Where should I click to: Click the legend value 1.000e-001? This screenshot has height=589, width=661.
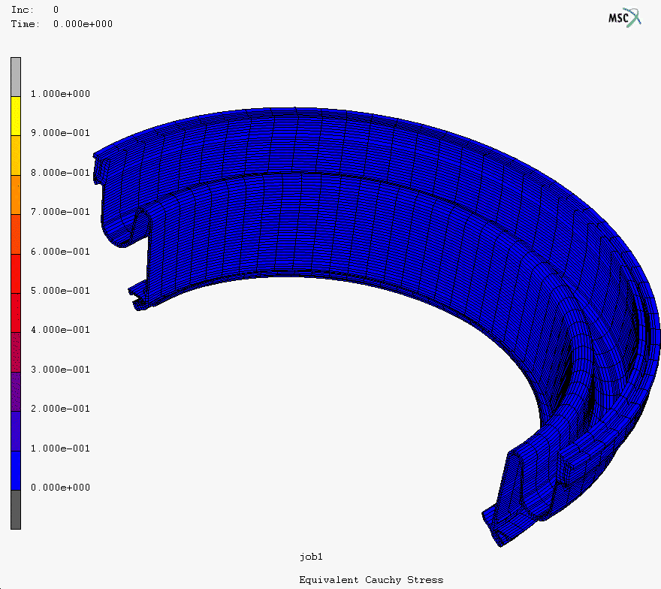pos(60,449)
